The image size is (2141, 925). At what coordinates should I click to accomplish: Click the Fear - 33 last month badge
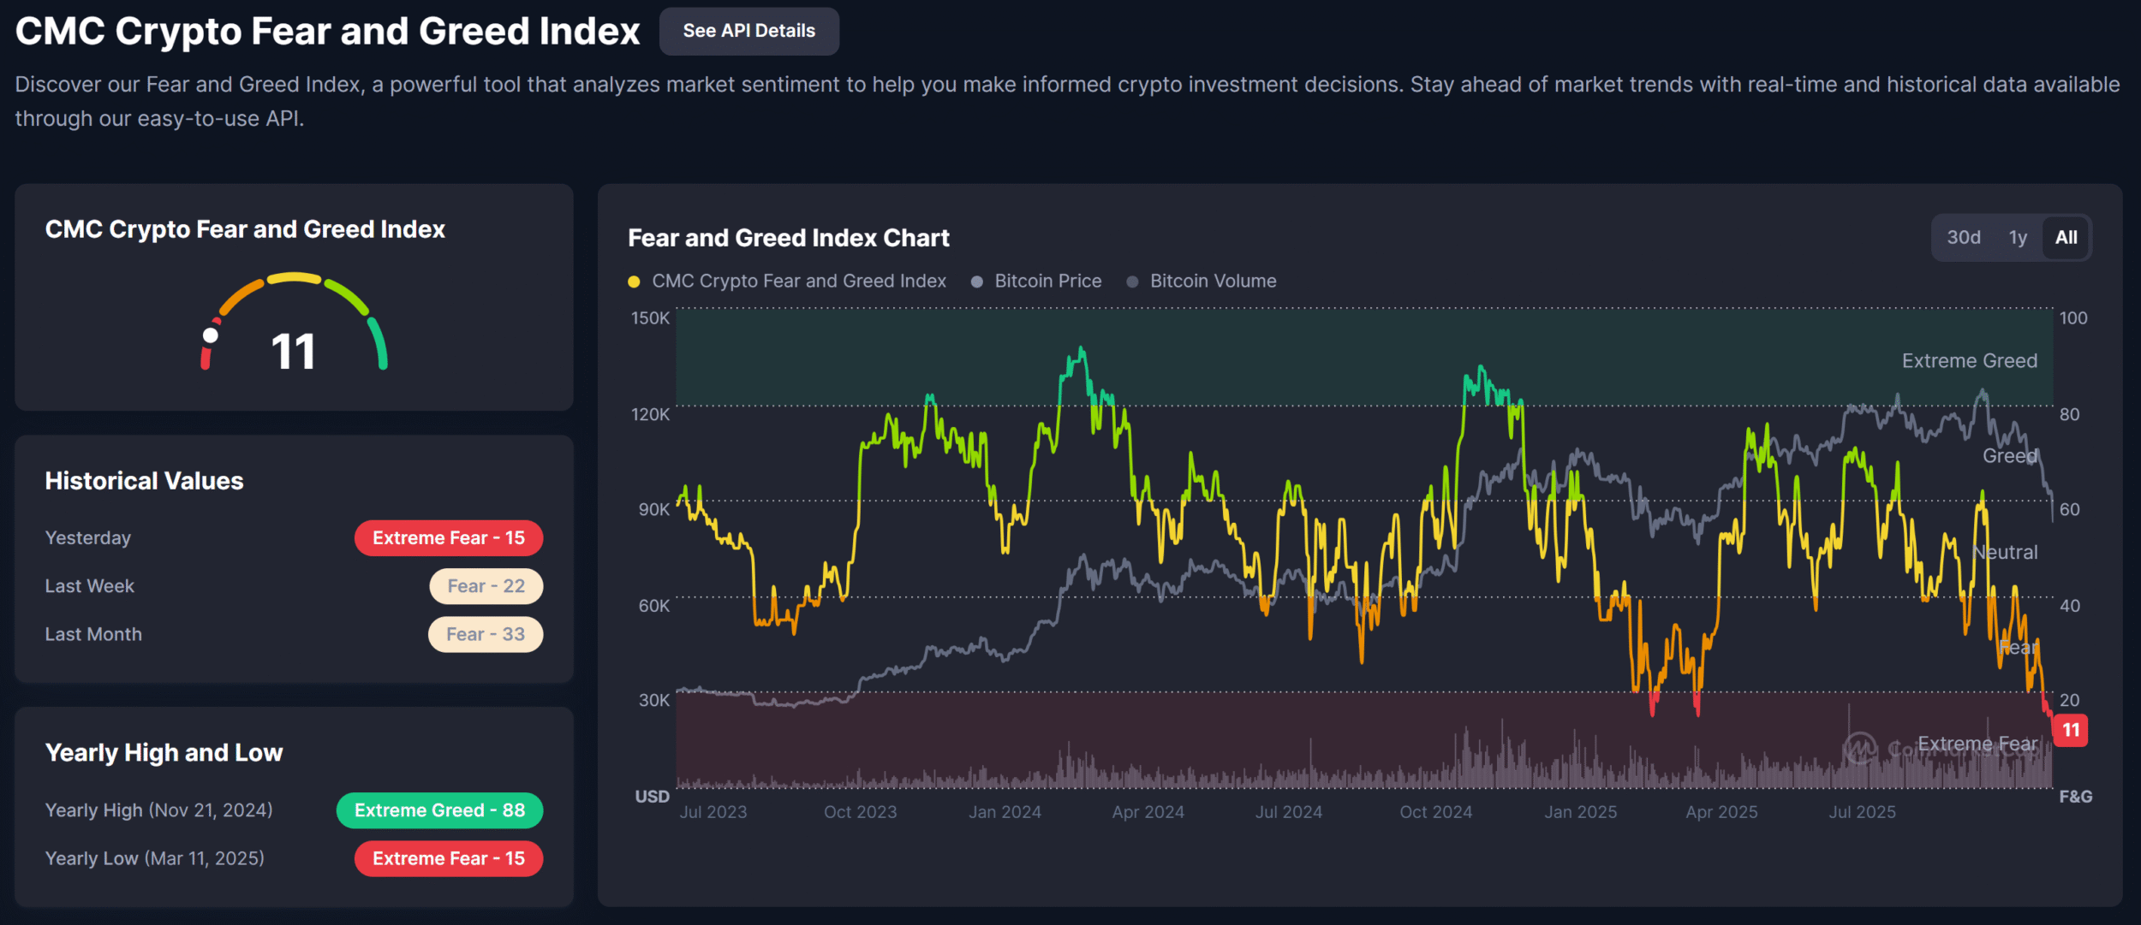[486, 634]
